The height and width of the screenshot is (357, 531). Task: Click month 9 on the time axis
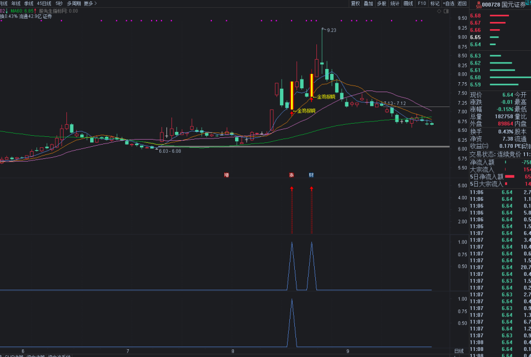tap(347, 351)
